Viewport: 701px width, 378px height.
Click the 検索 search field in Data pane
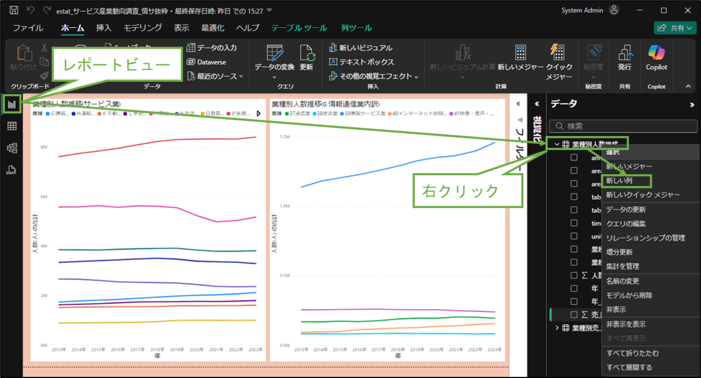point(624,126)
